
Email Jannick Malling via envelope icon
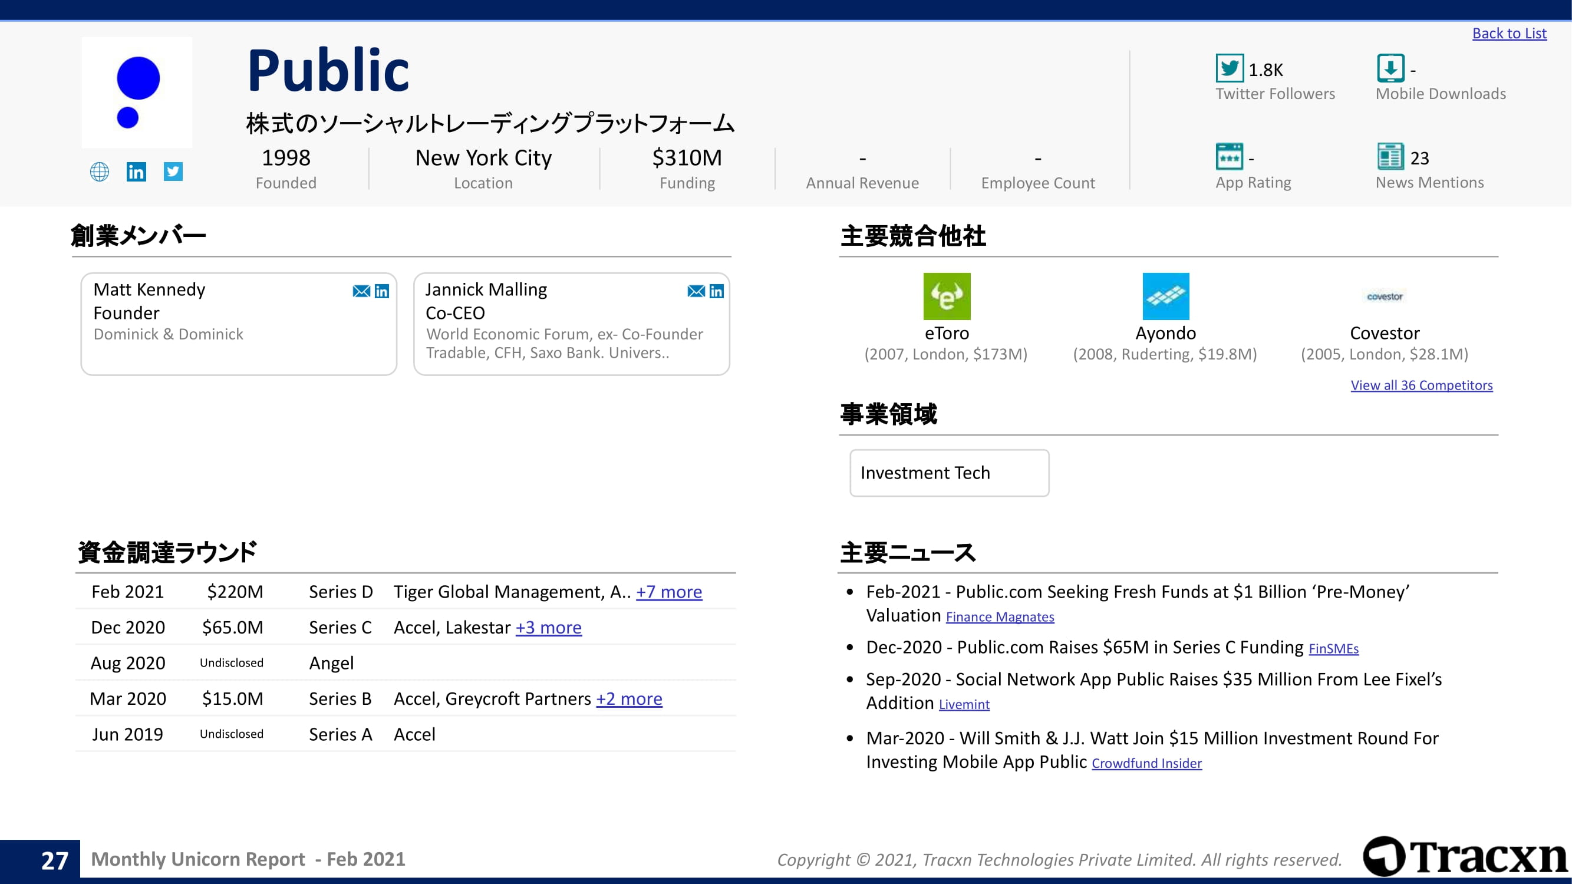pyautogui.click(x=696, y=291)
